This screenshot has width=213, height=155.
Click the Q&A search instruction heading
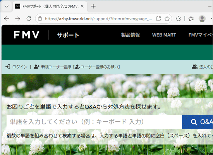coord(84,107)
